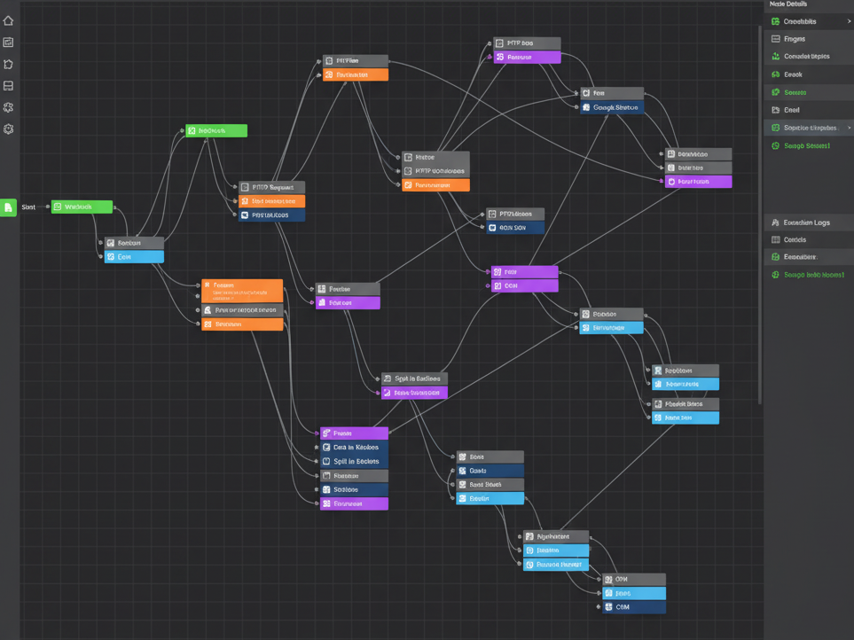Click the puzzle-piece icon in left sidebar
Viewport: 854px width, 640px height.
(8, 64)
